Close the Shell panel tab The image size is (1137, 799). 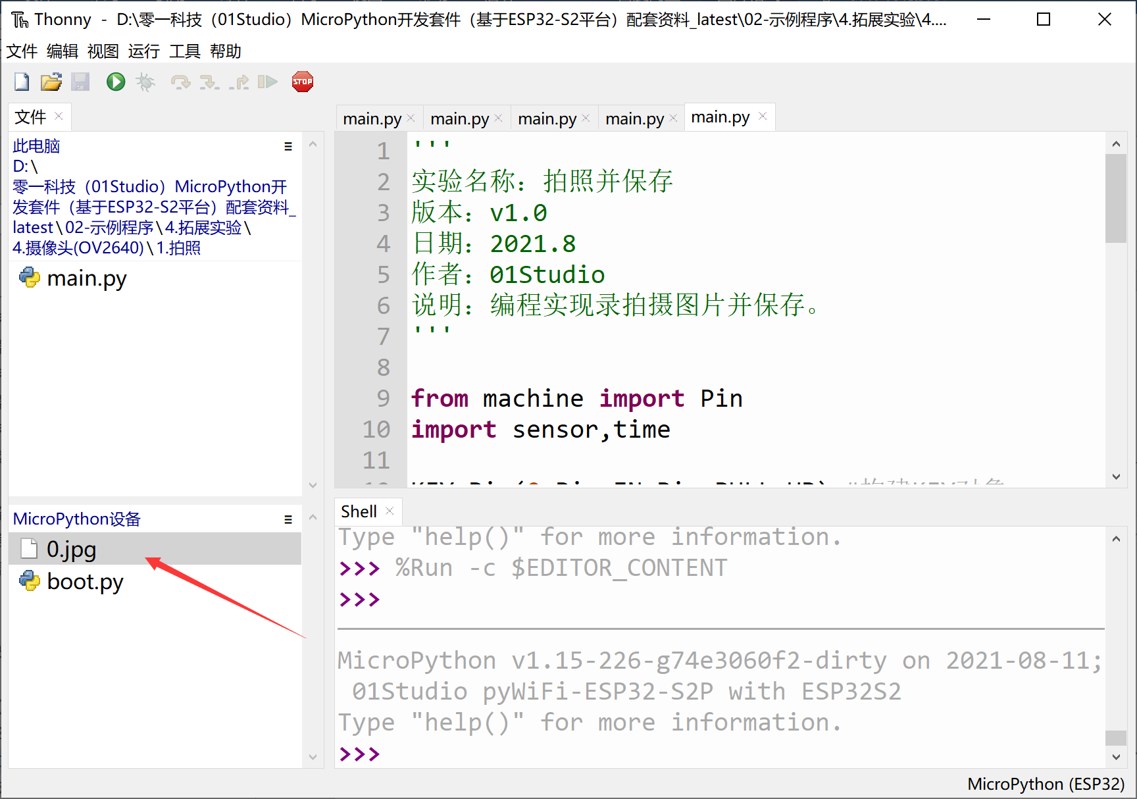coord(390,511)
